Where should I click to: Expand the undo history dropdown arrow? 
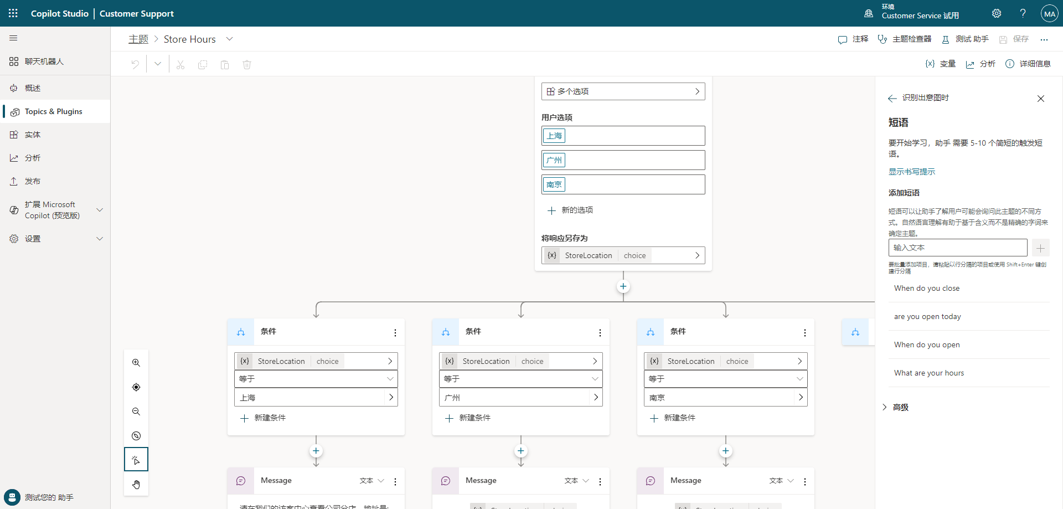coord(158,64)
